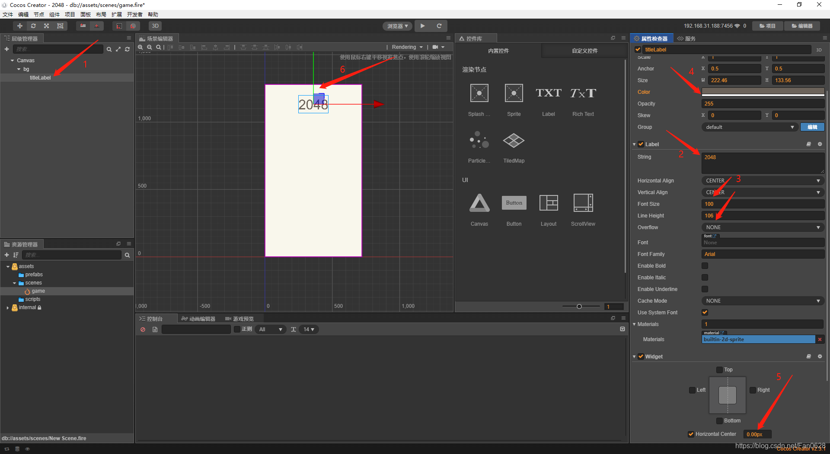The image size is (830, 454).
Task: Open the node Color swatch
Action: pyautogui.click(x=763, y=92)
